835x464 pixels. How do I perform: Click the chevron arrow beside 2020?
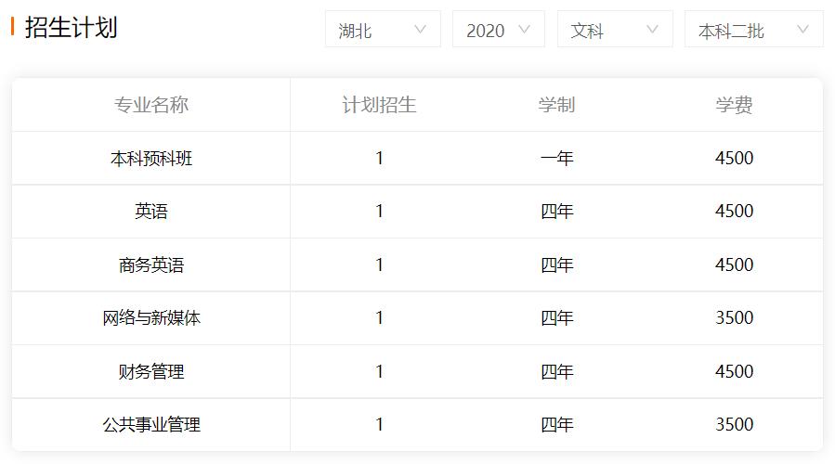point(524,30)
